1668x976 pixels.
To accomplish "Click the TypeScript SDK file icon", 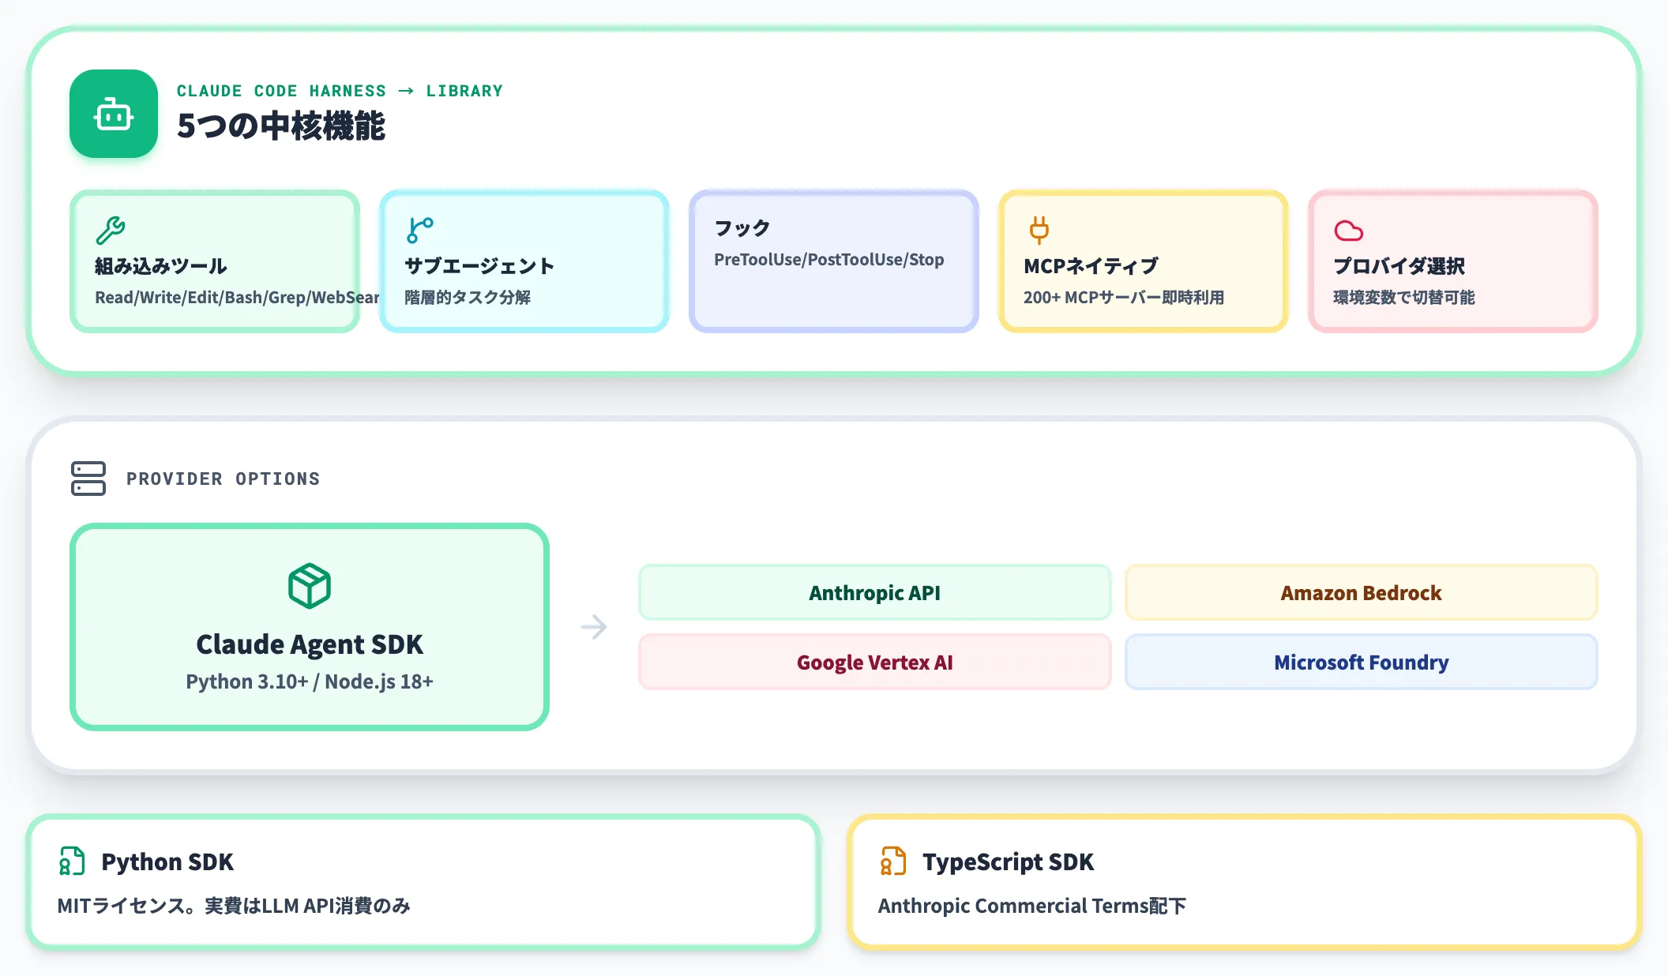I will (893, 862).
